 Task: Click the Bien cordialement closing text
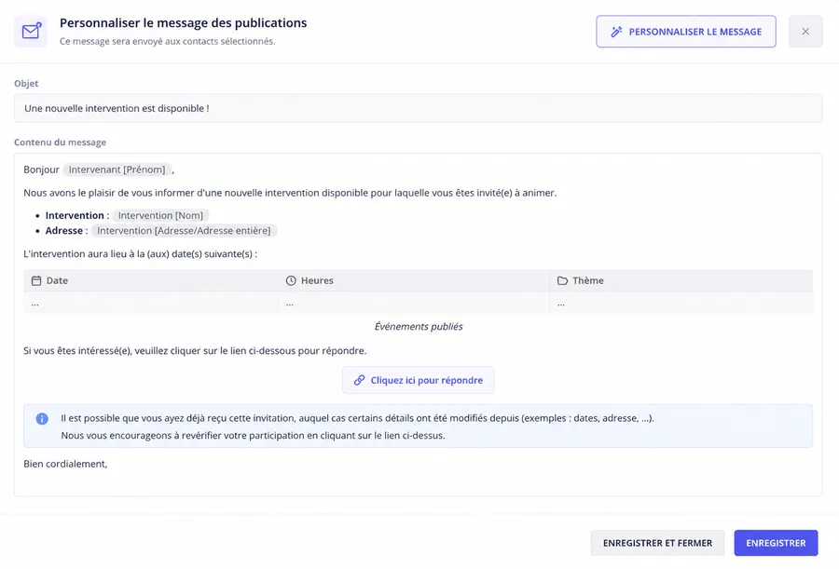click(x=65, y=464)
